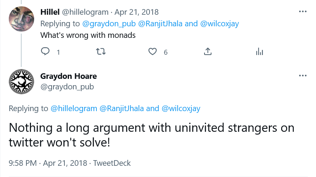This screenshot has width=316, height=177.
Task: Open @wilcoxjay mention in Hillel's reply line
Action: pyautogui.click(x=220, y=24)
